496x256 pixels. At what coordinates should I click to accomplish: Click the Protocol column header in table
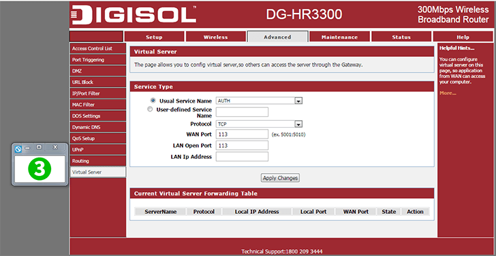click(204, 212)
